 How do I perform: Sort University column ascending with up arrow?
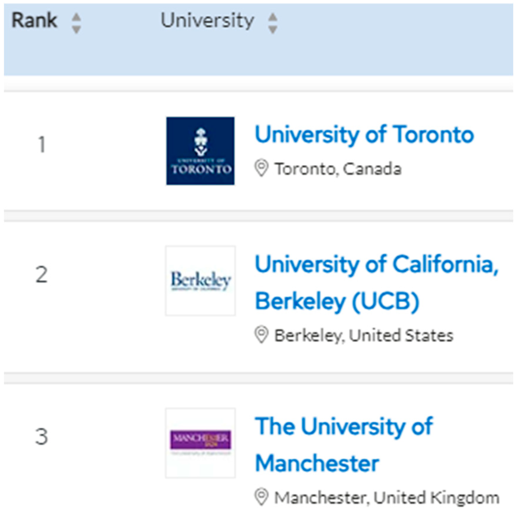click(x=272, y=17)
